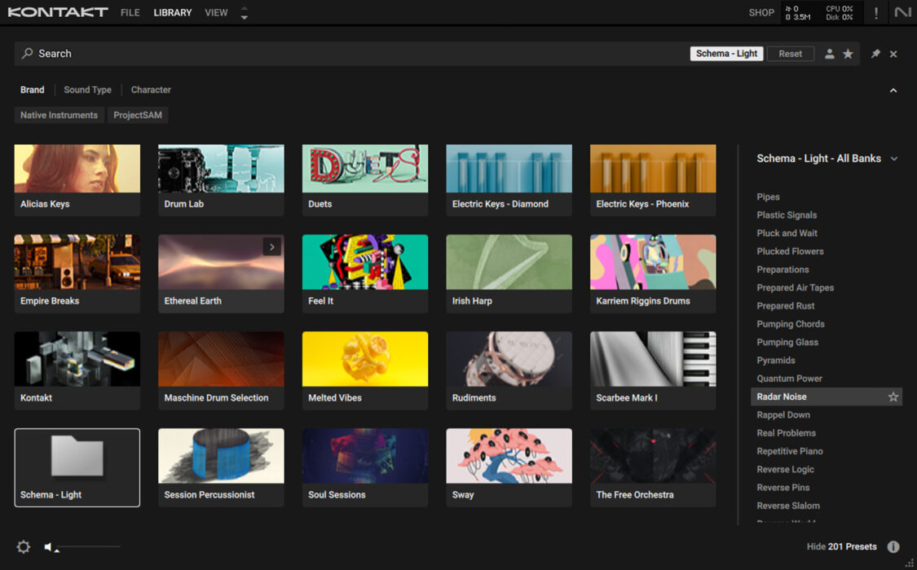The height and width of the screenshot is (570, 917).
Task: Collapse the filter panel with the top chevron
Action: (x=893, y=90)
